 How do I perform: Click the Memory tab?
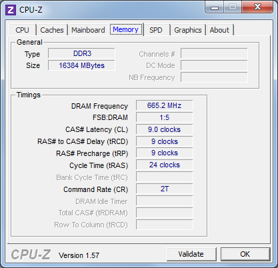coord(126,29)
